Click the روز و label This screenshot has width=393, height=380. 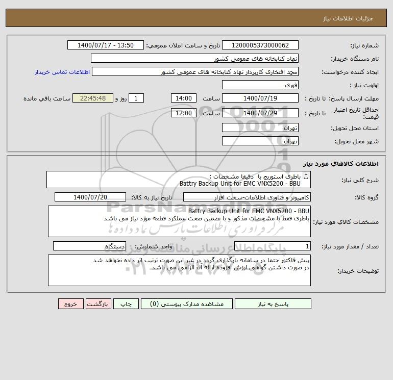(121, 98)
